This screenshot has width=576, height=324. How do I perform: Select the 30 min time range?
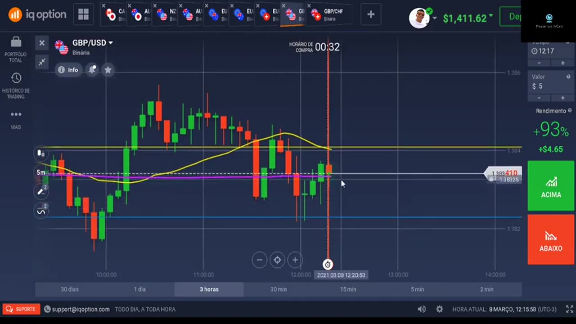[x=279, y=289]
